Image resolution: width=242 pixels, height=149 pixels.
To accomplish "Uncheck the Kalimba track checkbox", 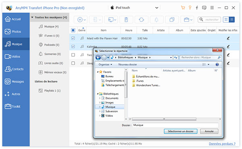I will (73, 46).
